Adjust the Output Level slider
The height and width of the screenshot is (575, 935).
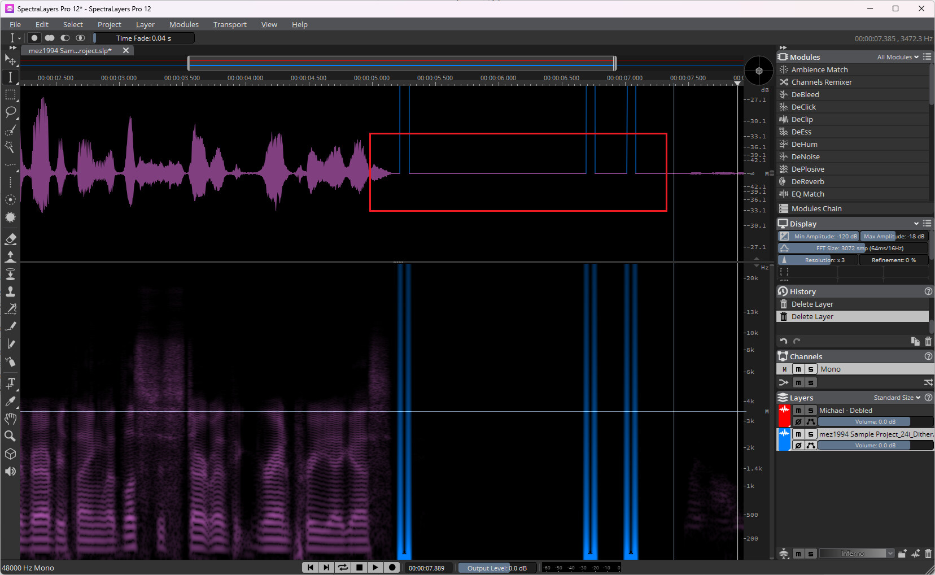click(x=497, y=568)
